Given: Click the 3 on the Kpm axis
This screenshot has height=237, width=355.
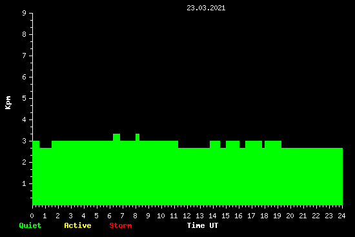Looking at the screenshot, I should point(24,141).
